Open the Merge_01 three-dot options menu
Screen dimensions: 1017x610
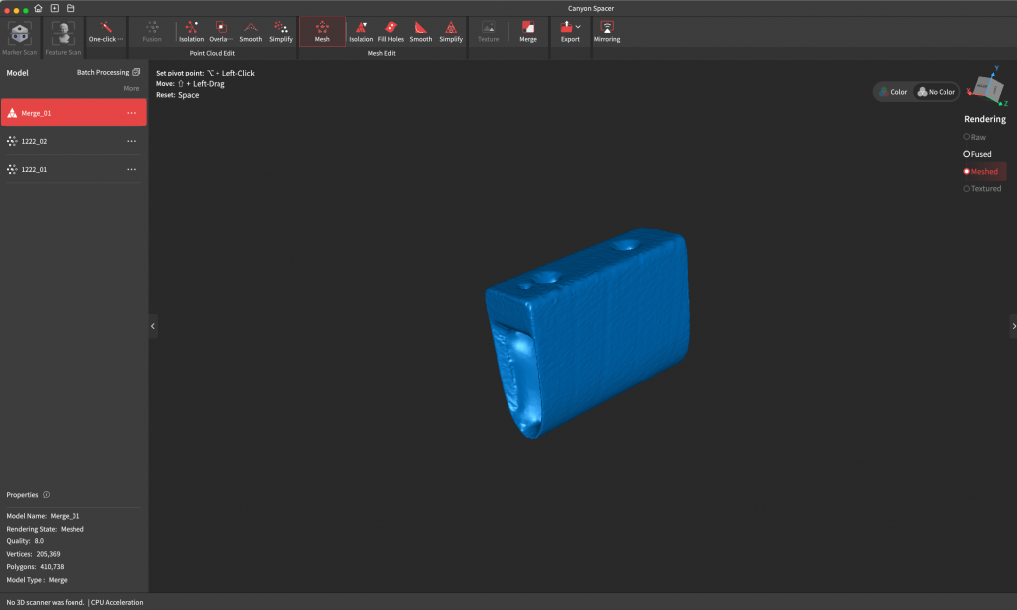coord(131,113)
